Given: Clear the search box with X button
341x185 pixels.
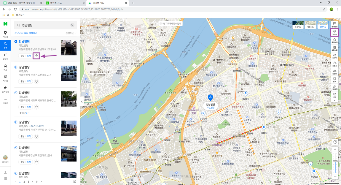Looking at the screenshot, I should click(72, 25).
